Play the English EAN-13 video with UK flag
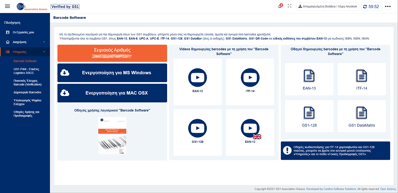Viewport: 398px width, 193px height. tap(250, 128)
